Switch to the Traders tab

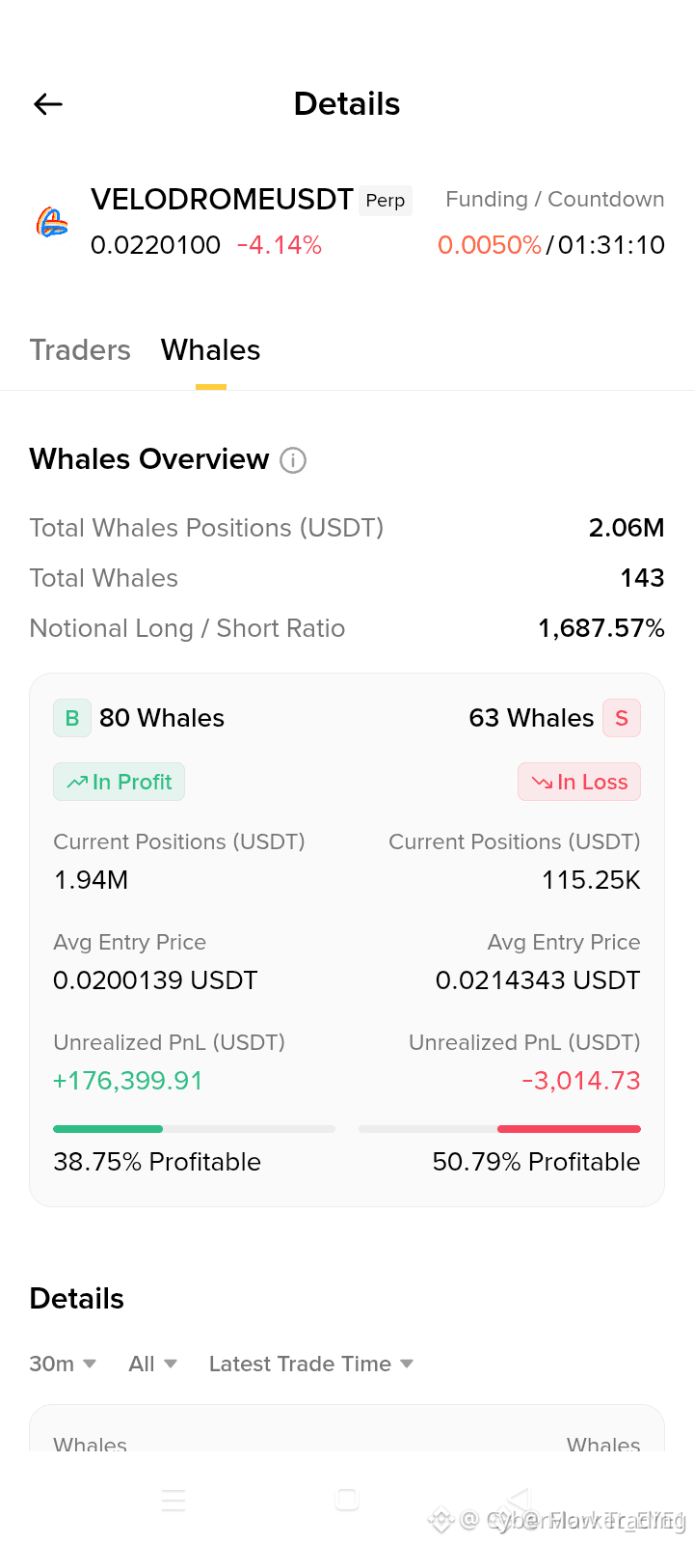pyautogui.click(x=80, y=349)
